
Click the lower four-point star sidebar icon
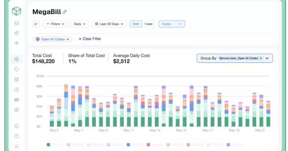(16, 43)
